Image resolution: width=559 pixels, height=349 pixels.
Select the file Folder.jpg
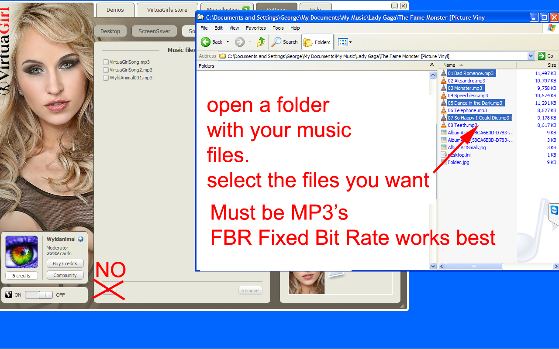(459, 162)
